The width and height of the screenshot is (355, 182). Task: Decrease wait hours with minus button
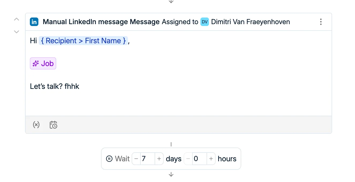tap(188, 159)
